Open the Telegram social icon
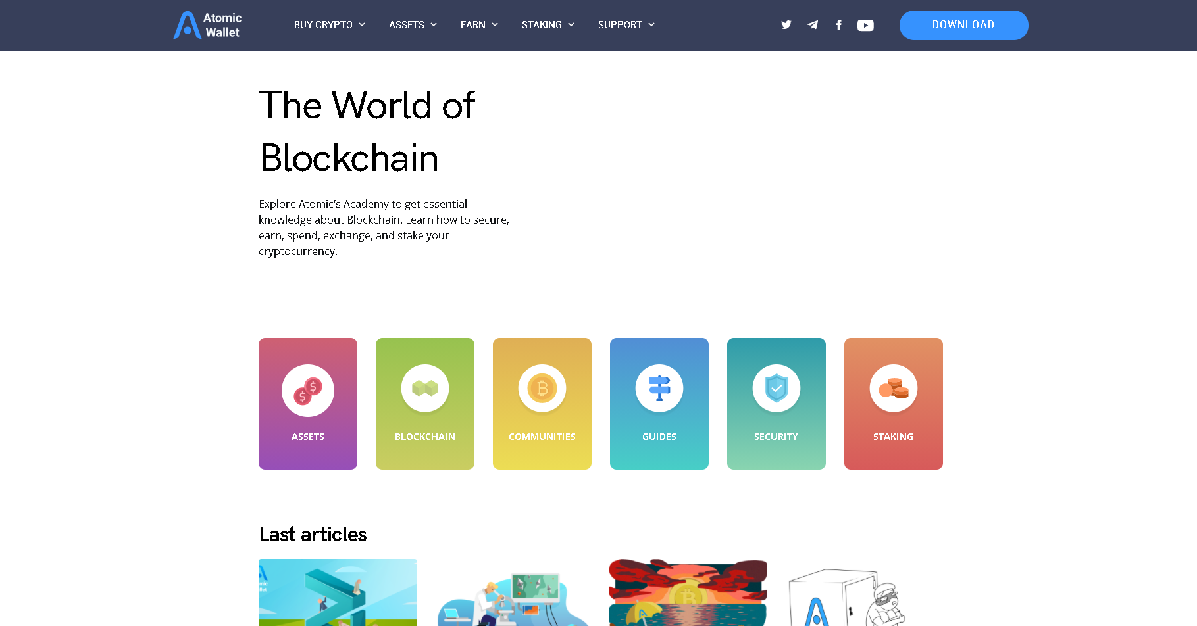This screenshot has height=626, width=1197. coord(813,25)
